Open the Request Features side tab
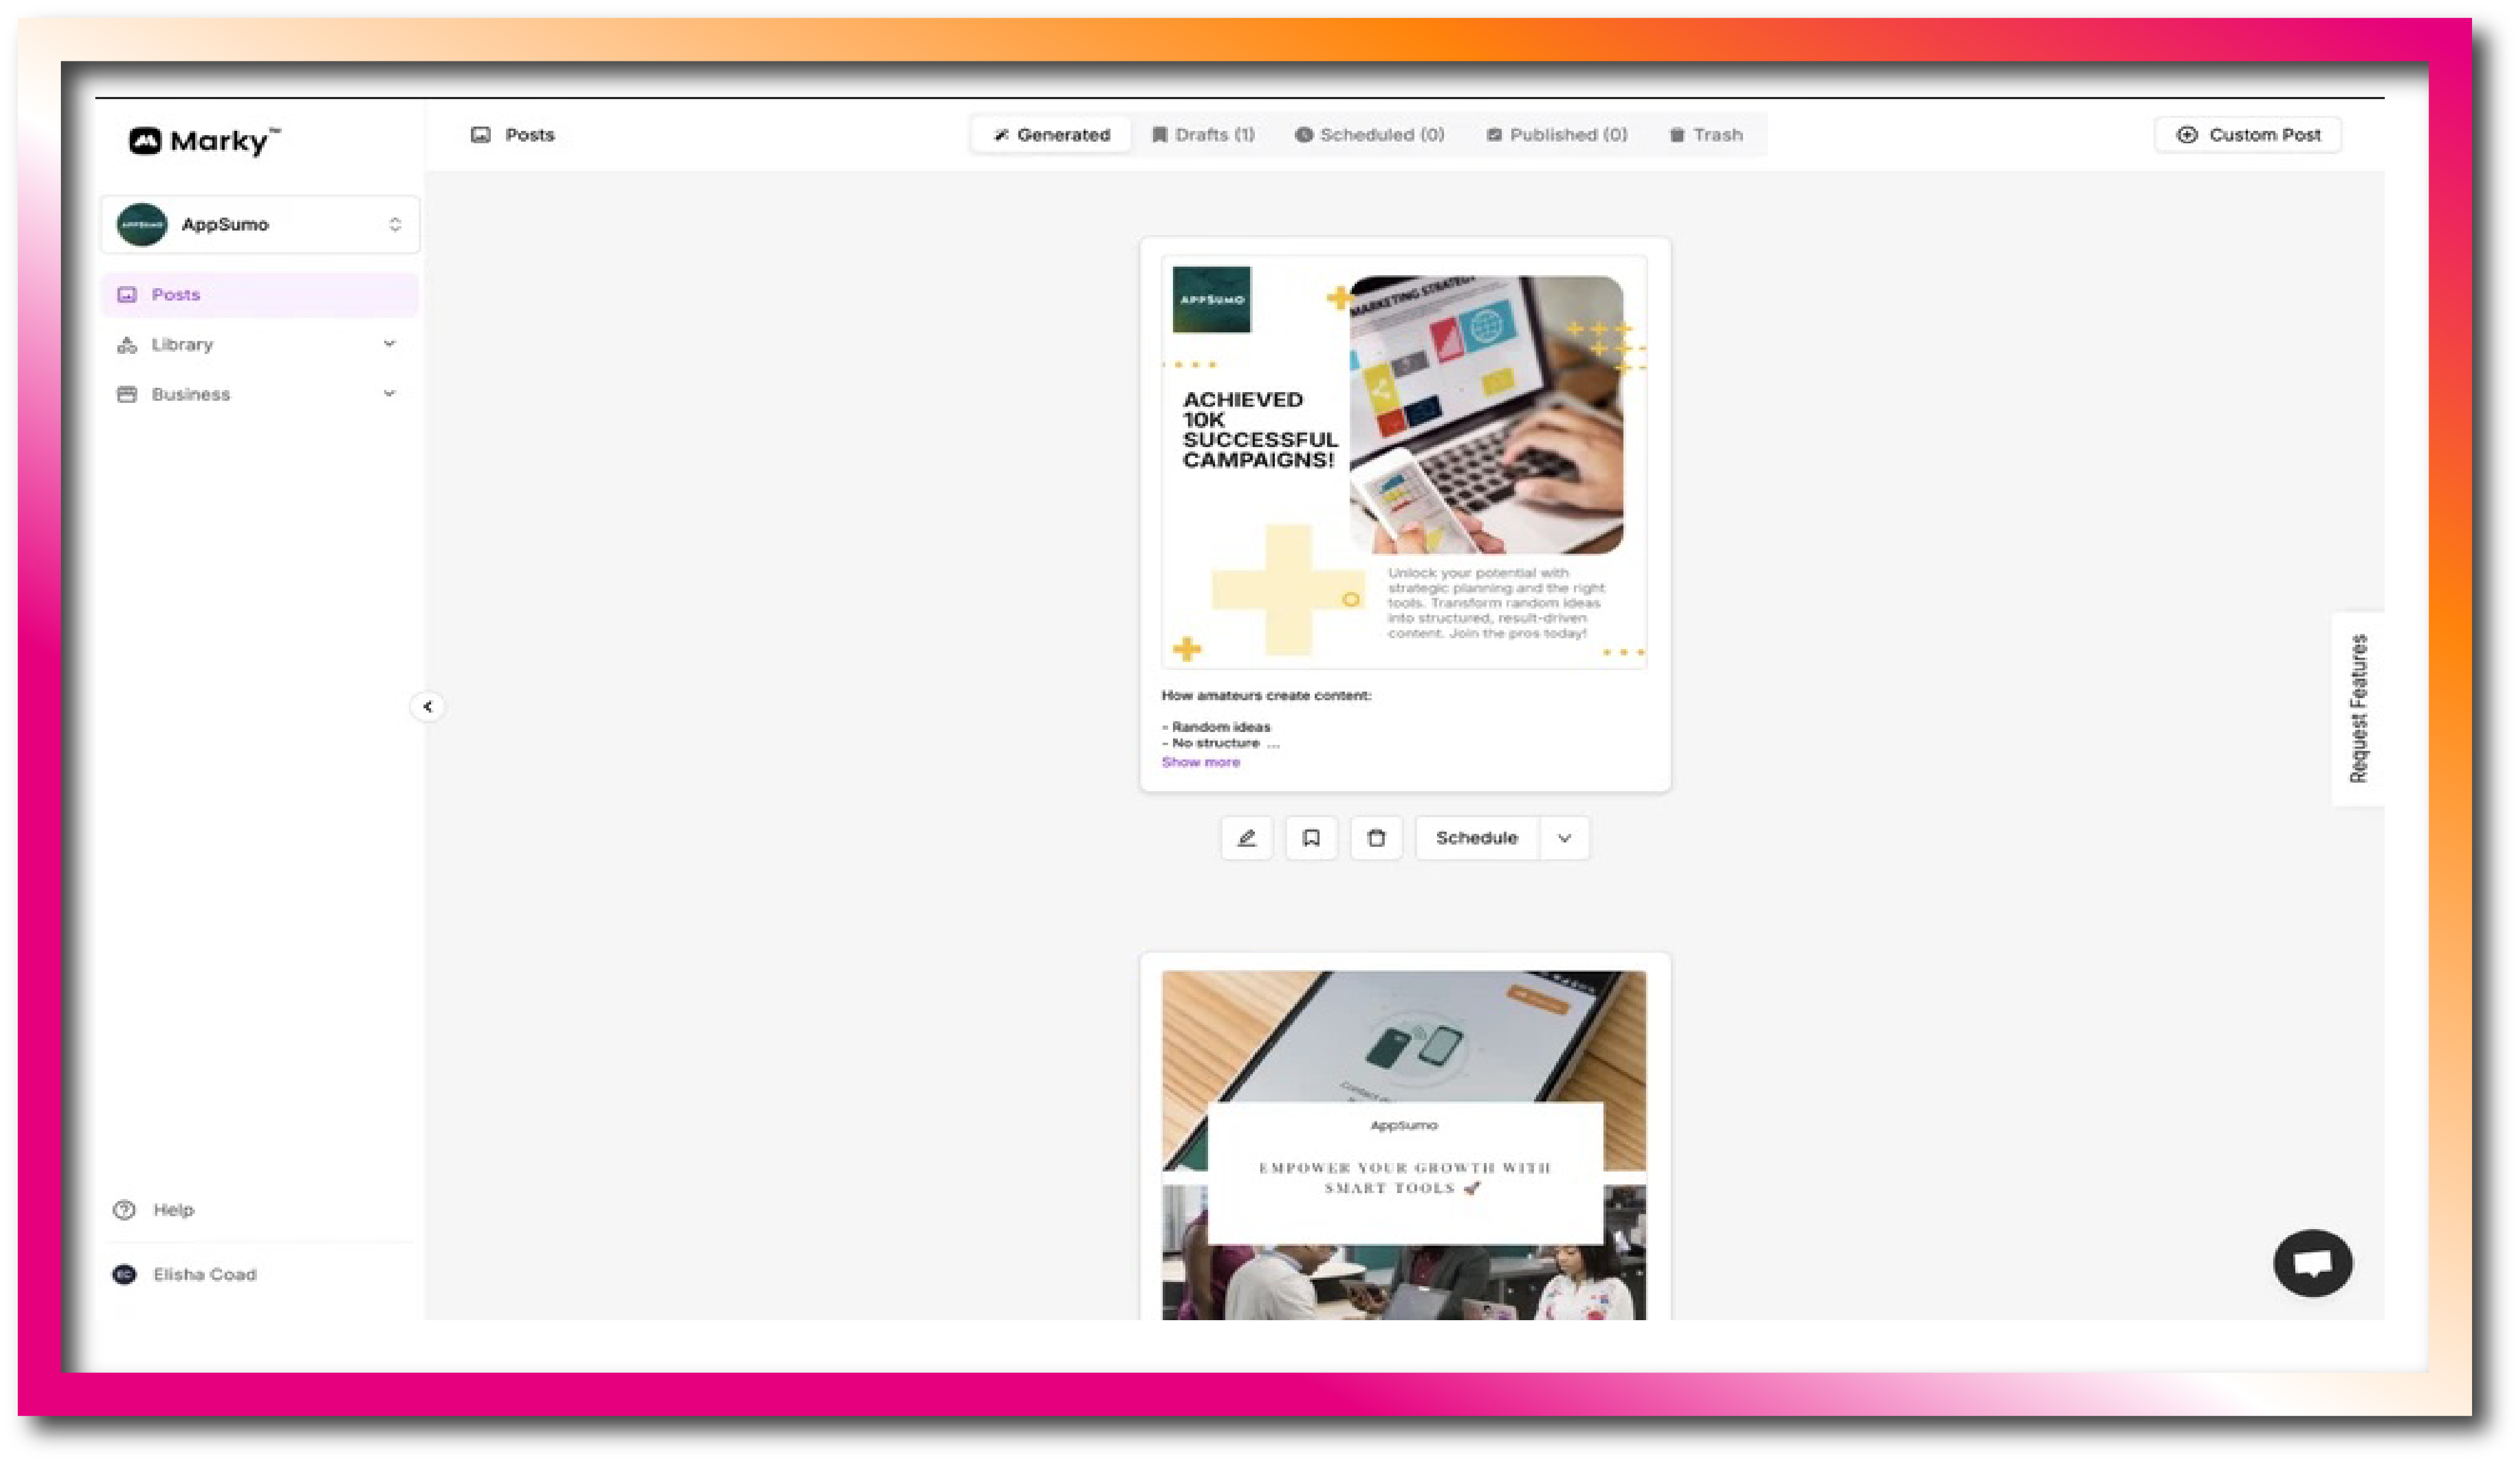The height and width of the screenshot is (1464, 2520). tap(2358, 708)
